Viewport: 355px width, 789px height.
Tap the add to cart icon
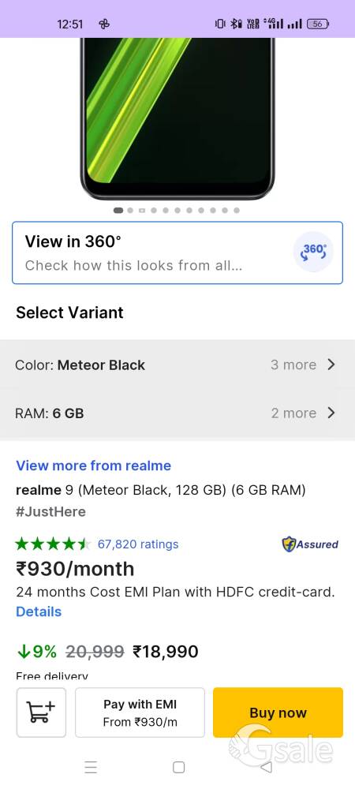41,712
